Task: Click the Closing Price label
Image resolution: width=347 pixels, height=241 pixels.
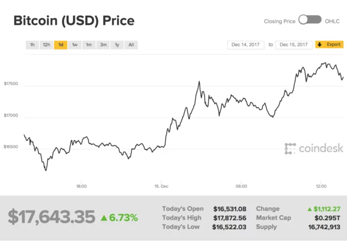Action: (279, 21)
